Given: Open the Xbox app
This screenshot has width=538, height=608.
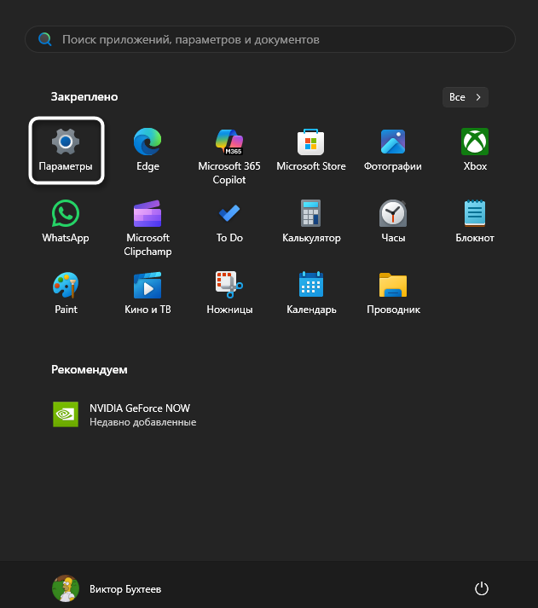Looking at the screenshot, I should click(475, 150).
